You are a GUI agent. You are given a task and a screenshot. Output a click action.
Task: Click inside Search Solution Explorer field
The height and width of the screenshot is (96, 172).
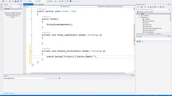point(152,10)
